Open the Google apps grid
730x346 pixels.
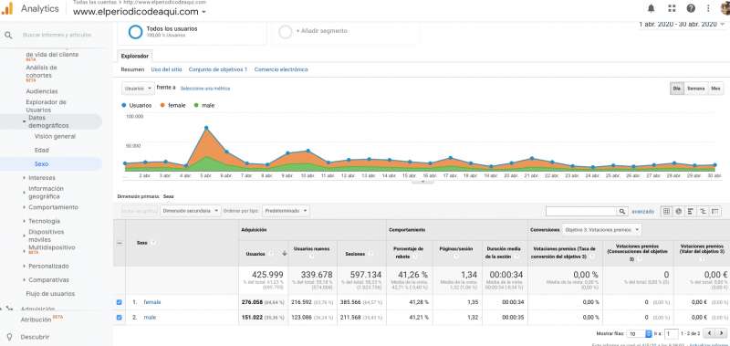(x=672, y=8)
